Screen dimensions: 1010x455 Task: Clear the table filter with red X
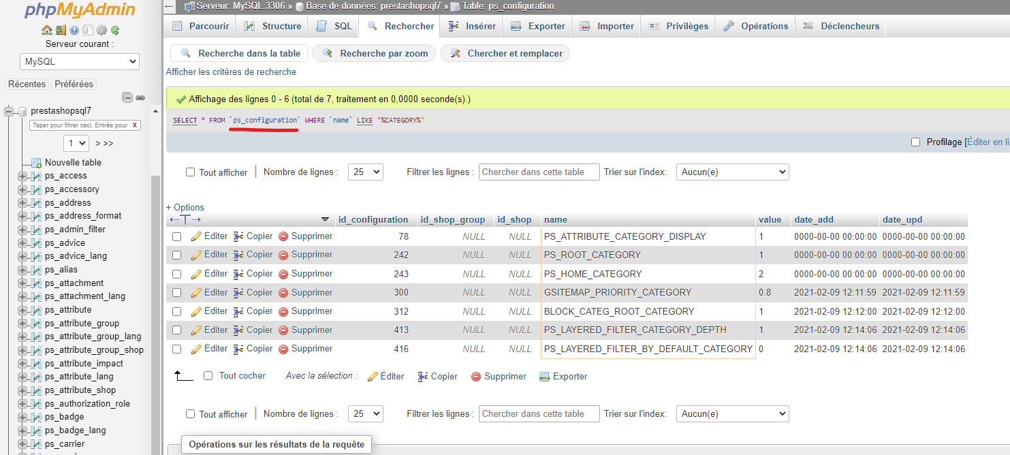tap(135, 125)
